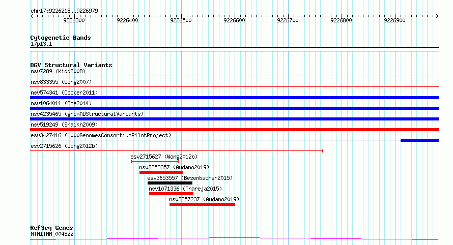Click the blue bar under nsv4235465
453x245 pixels.
pos(234,119)
